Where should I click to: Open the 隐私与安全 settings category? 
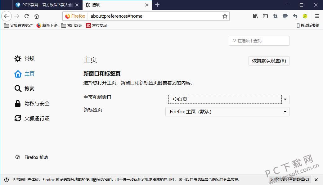[32, 103]
